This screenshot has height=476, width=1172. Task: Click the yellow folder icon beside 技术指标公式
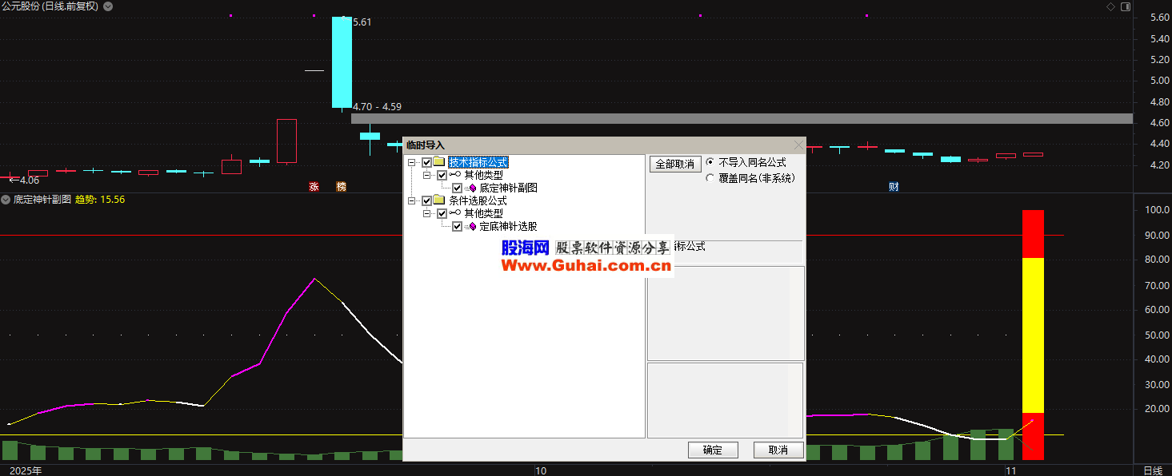click(x=439, y=162)
